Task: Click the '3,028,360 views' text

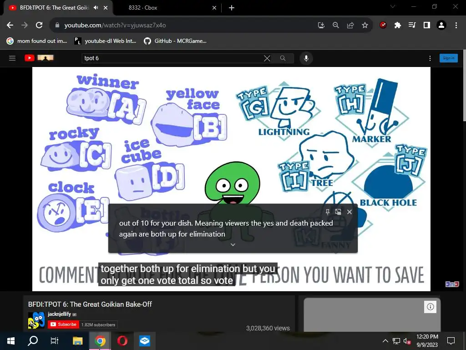Action: pyautogui.click(x=268, y=328)
